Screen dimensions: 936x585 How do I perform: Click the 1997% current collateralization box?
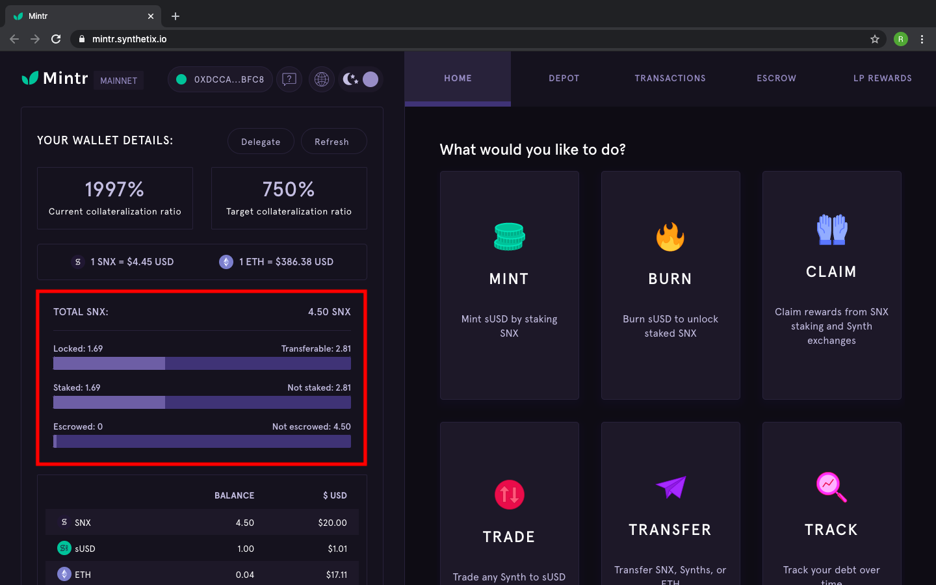coord(115,198)
